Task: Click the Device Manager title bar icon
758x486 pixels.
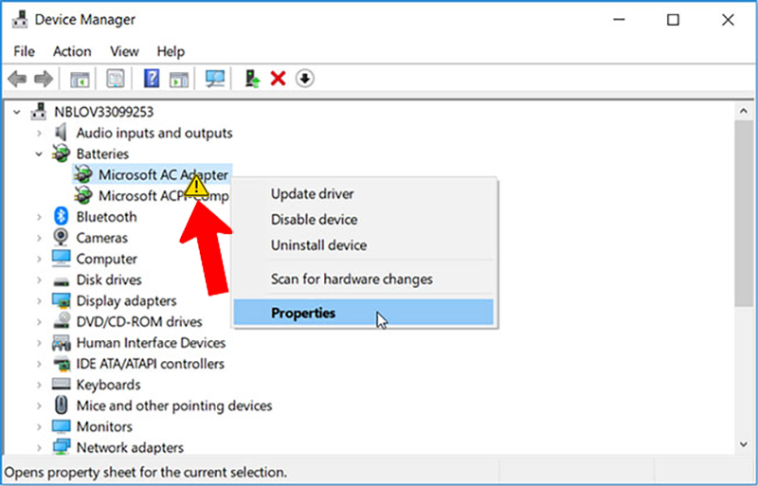Action: point(20,20)
